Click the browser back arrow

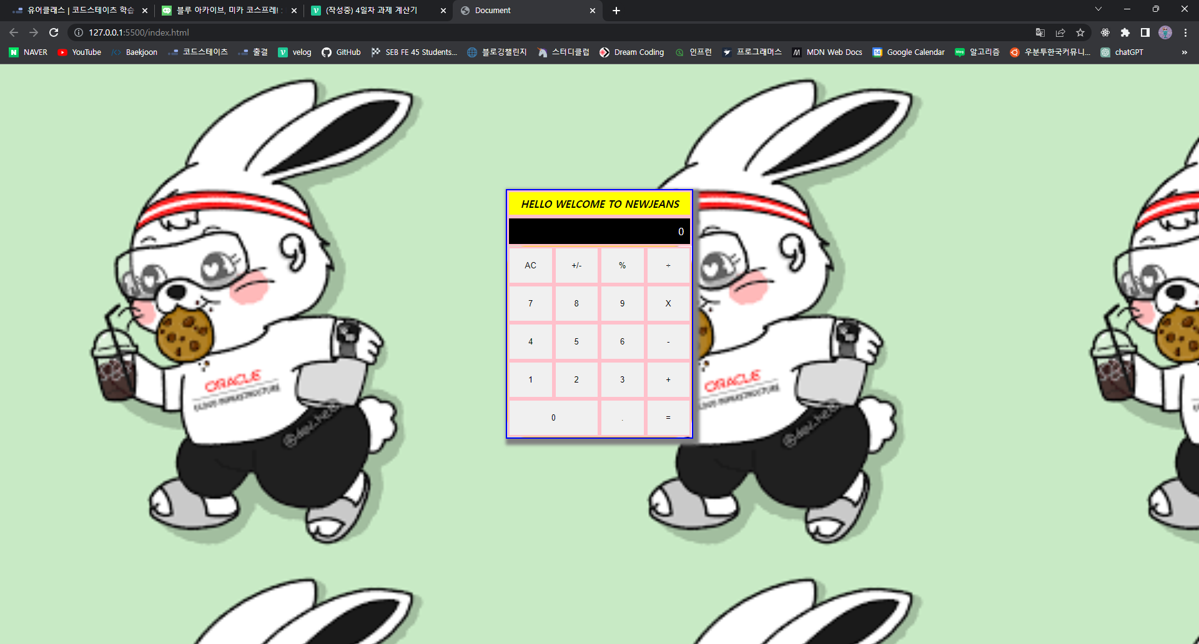14,32
